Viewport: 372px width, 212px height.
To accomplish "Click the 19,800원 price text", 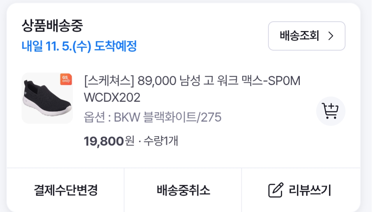I will [x=109, y=141].
